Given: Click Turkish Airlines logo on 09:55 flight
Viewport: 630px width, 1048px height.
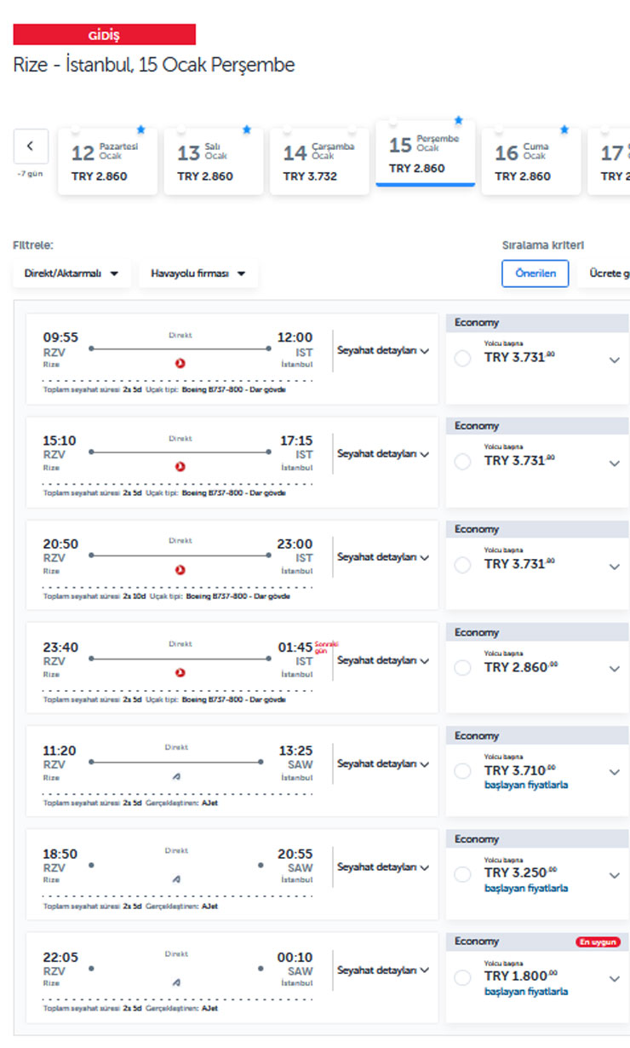Looking at the screenshot, I should (180, 363).
